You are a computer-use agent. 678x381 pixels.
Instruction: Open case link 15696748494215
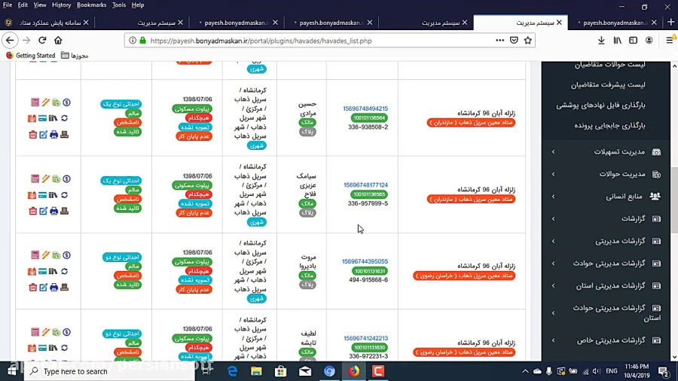pyautogui.click(x=365, y=108)
